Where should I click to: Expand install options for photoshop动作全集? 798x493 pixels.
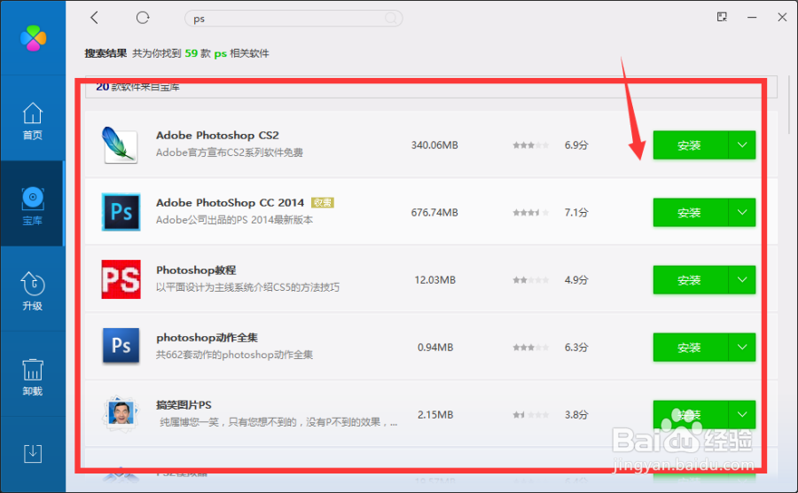[742, 348]
